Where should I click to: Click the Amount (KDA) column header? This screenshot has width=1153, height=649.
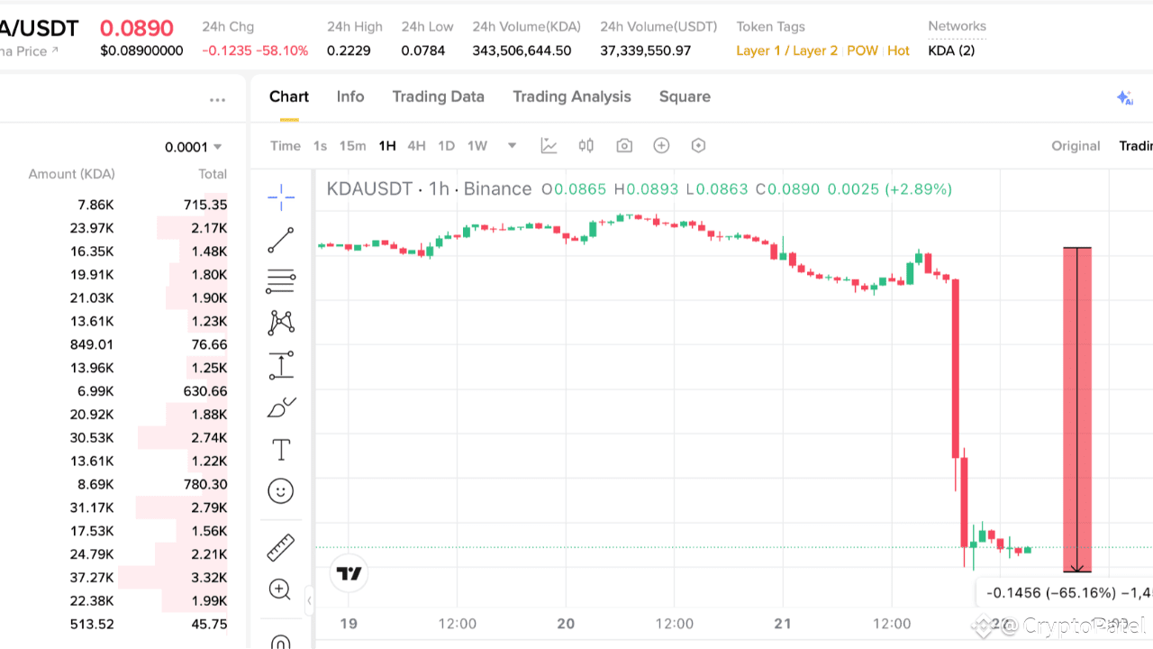[71, 174]
